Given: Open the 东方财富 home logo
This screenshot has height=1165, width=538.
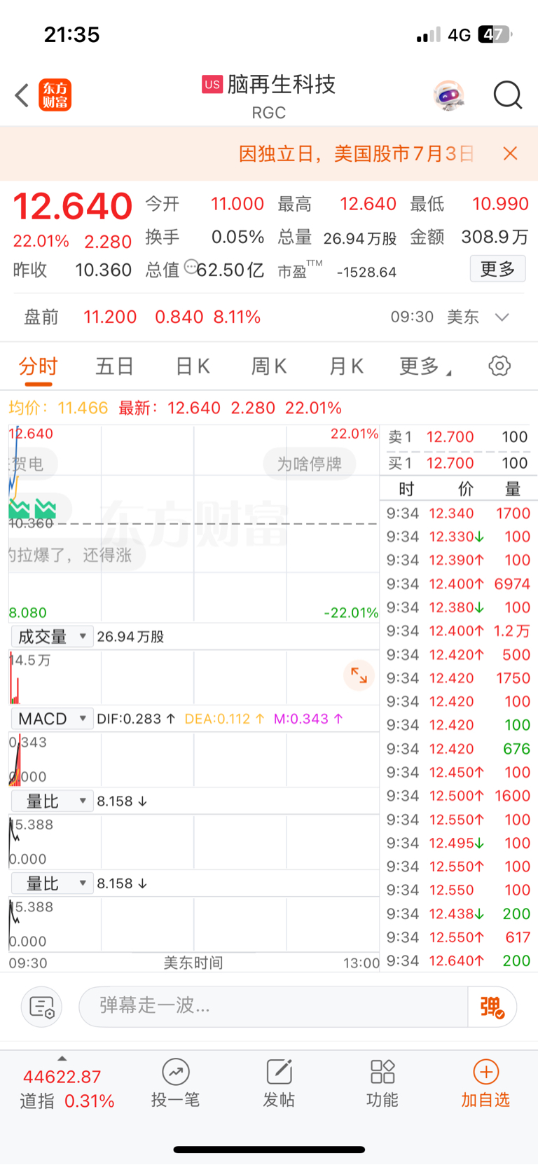Looking at the screenshot, I should tap(55, 95).
